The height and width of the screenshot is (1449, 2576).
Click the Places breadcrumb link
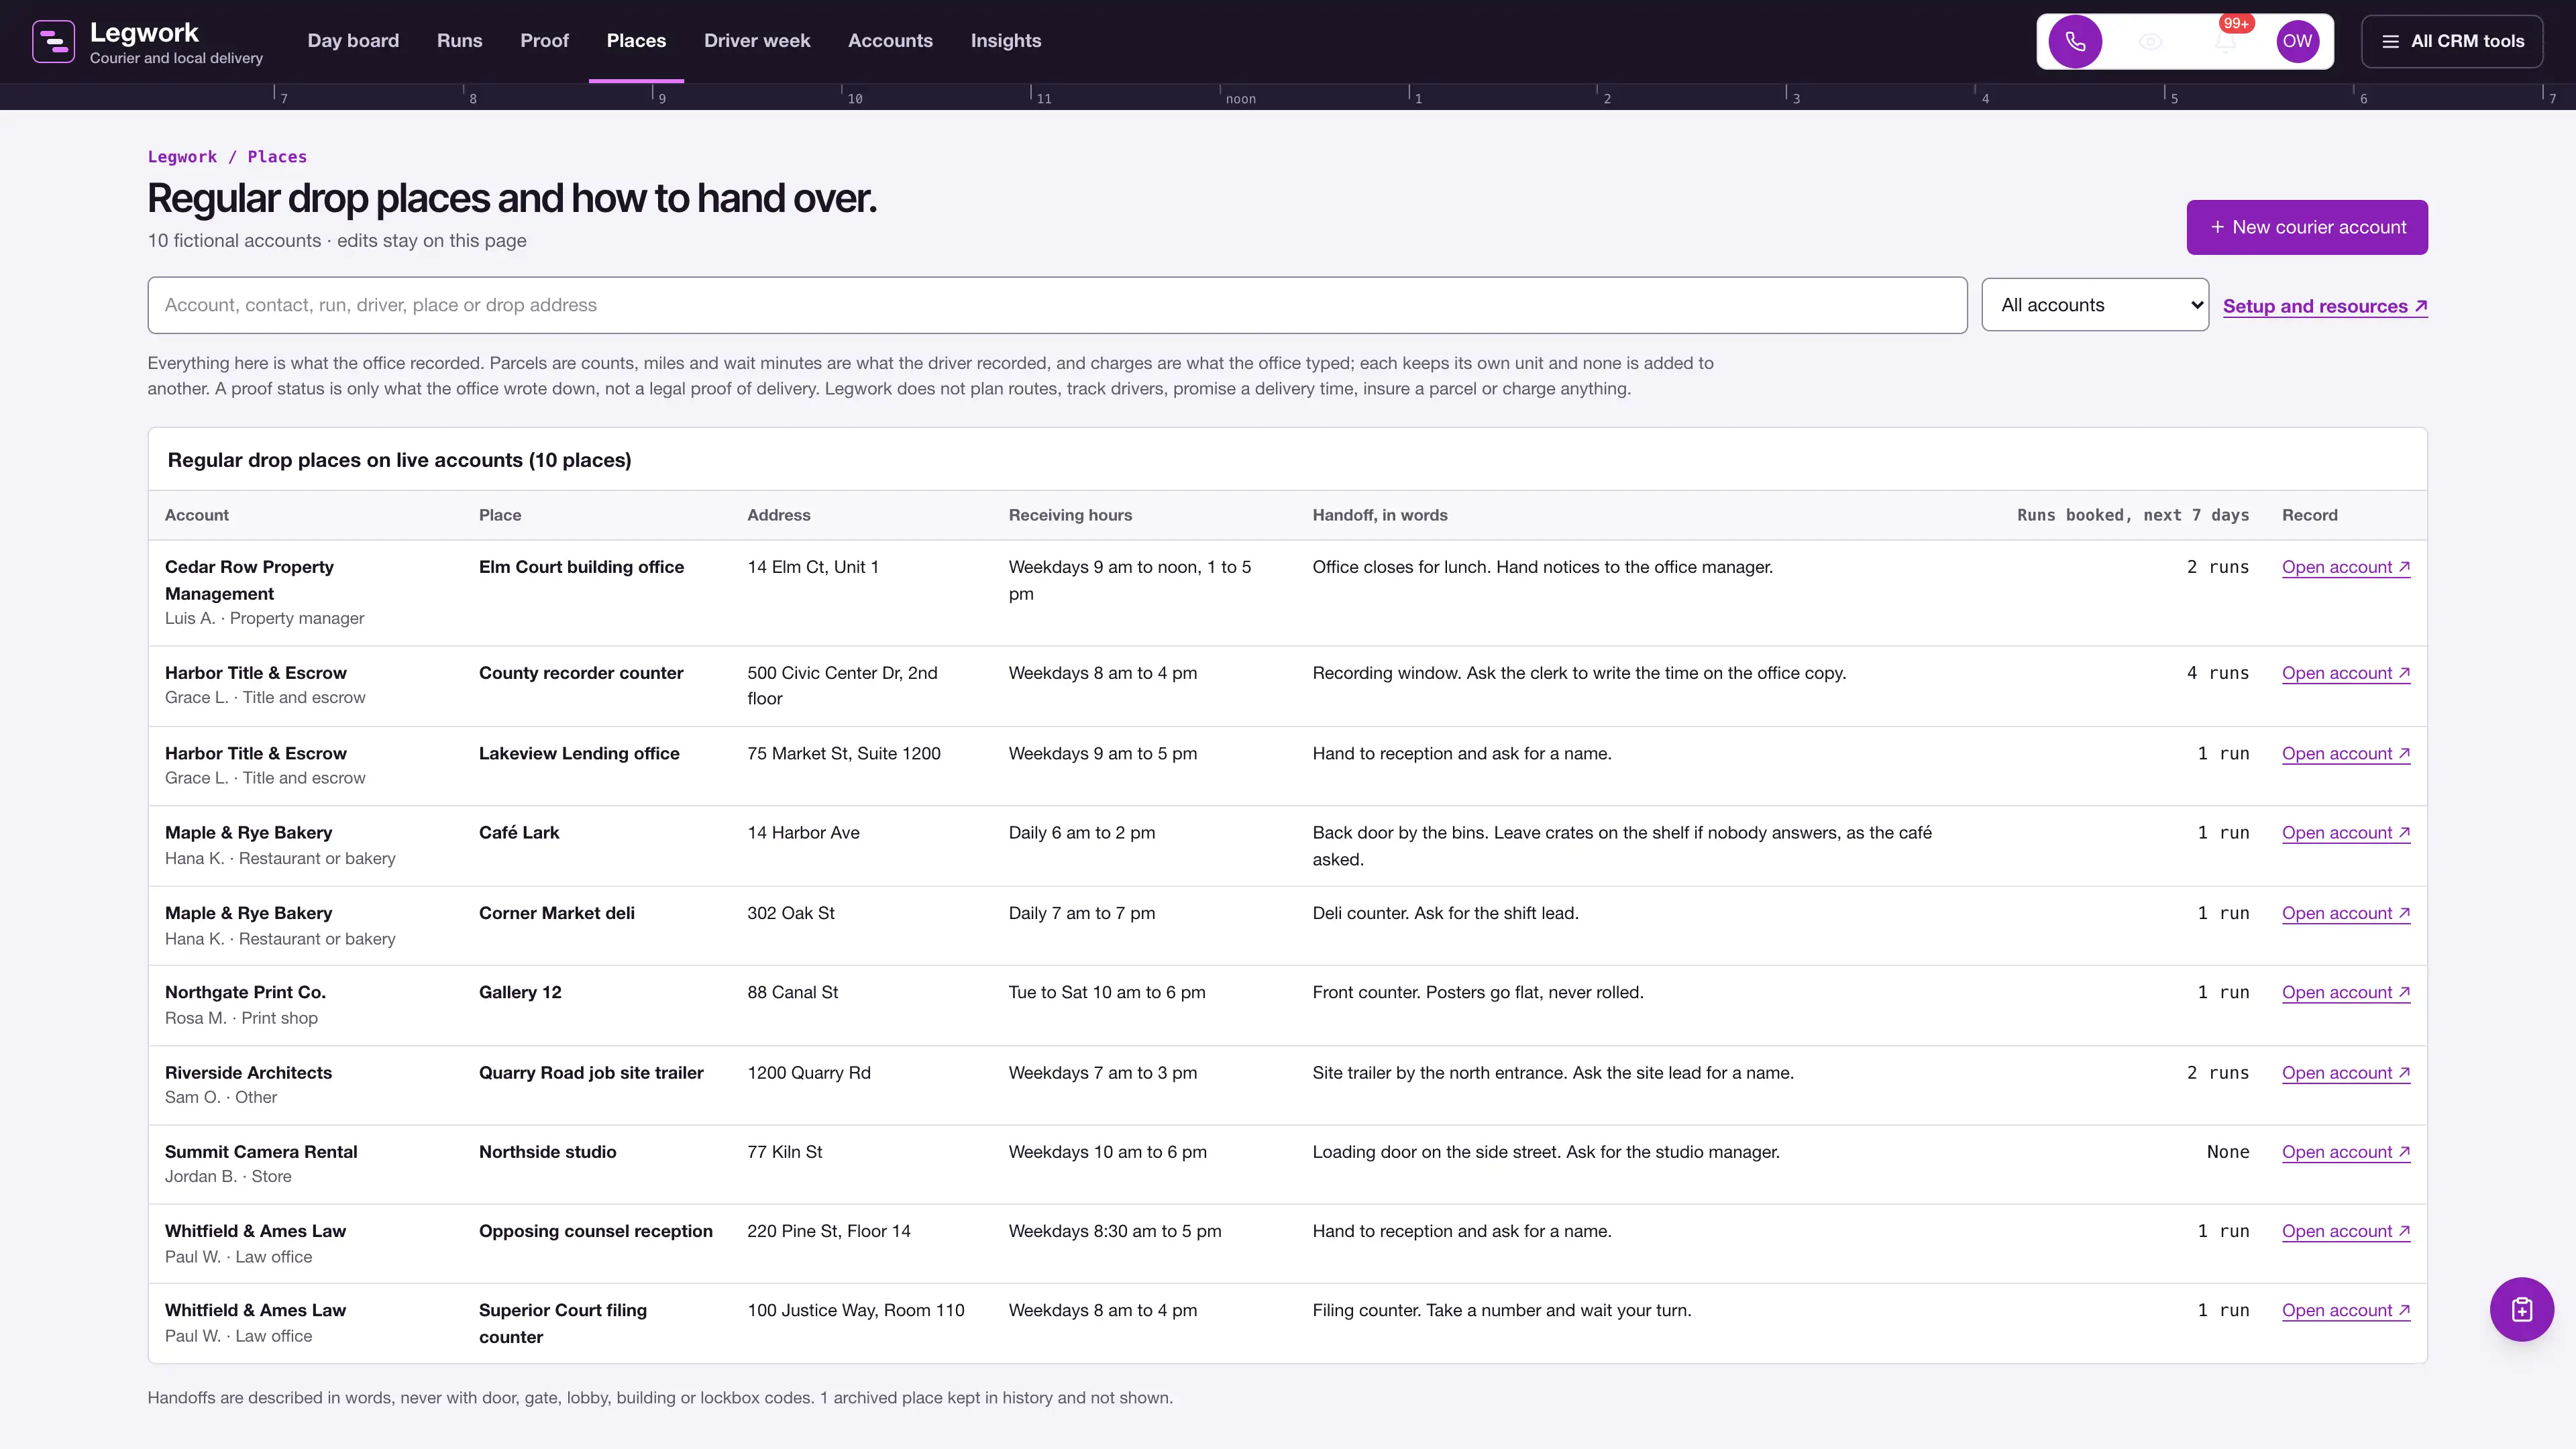277,157
